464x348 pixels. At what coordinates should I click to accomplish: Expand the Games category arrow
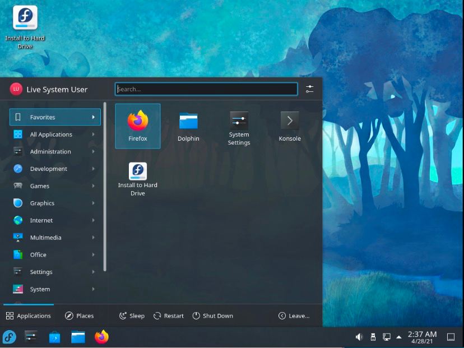pyautogui.click(x=93, y=186)
